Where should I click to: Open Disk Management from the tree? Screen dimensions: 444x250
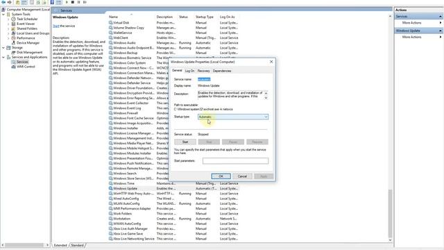point(29,53)
